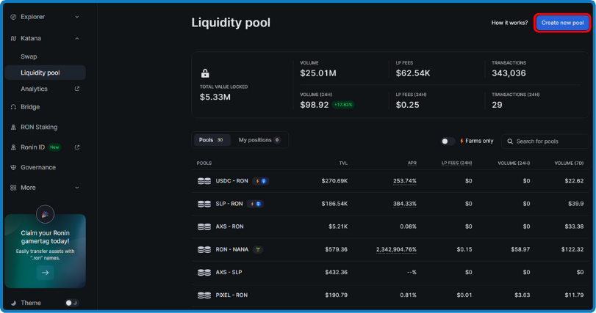
Task: Click the RON Staking icon
Action: (x=13, y=127)
